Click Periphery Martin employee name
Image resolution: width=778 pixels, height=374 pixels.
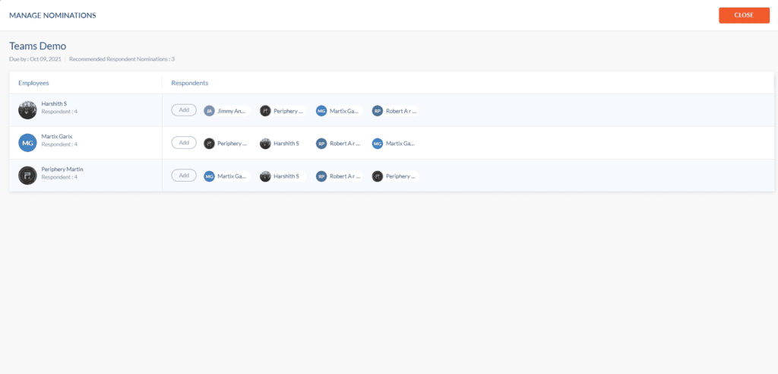click(62, 169)
